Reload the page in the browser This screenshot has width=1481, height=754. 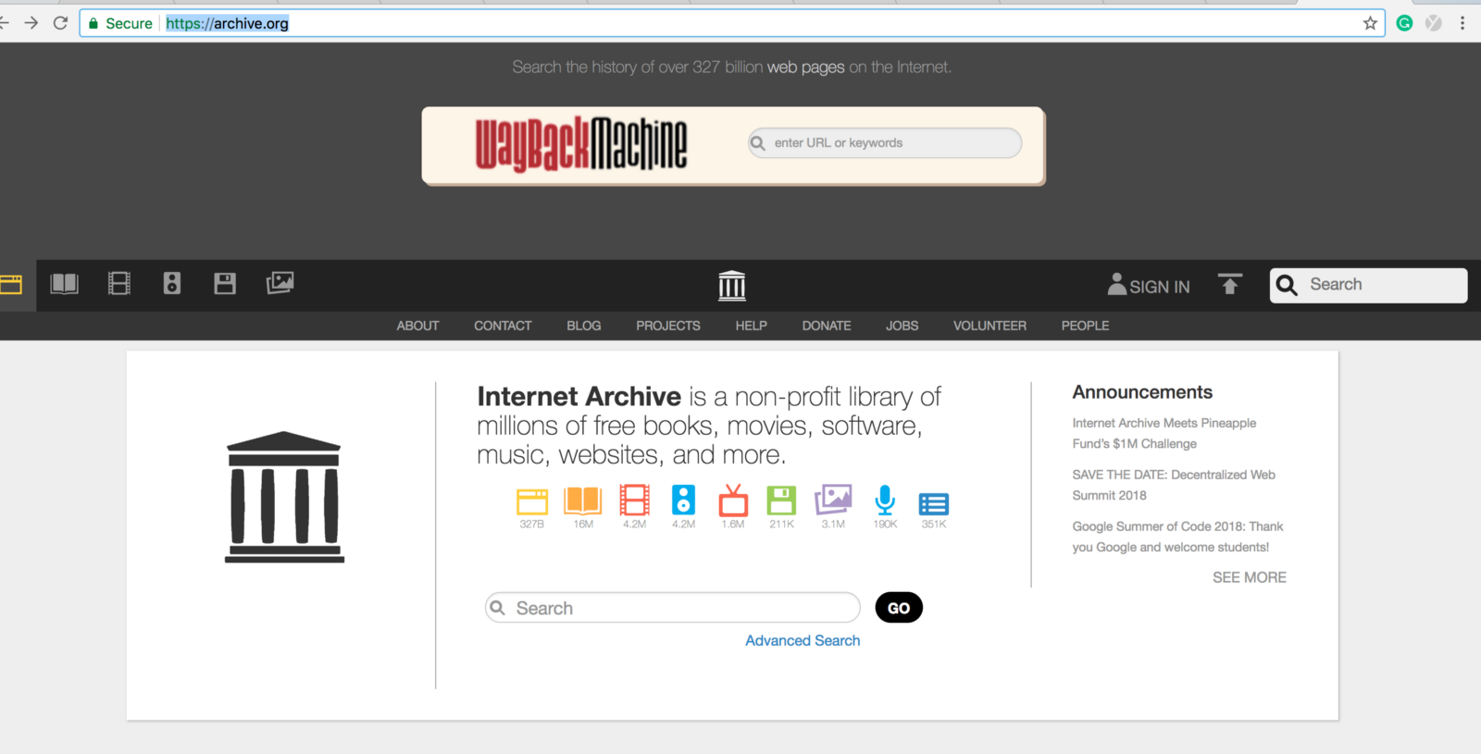(x=61, y=23)
